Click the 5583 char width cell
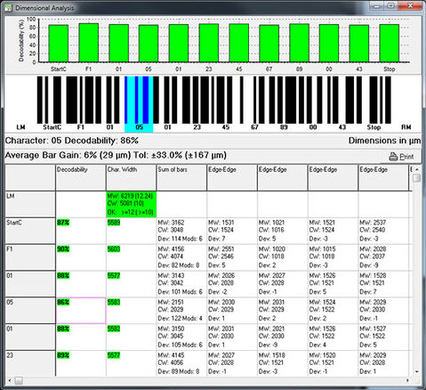426x390 pixels. point(131,311)
